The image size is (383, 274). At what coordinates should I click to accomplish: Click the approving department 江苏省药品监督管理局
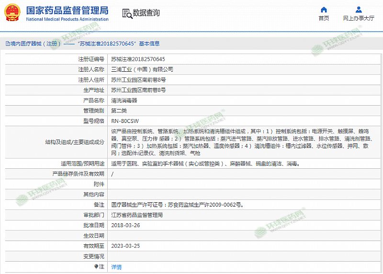(x=137, y=215)
